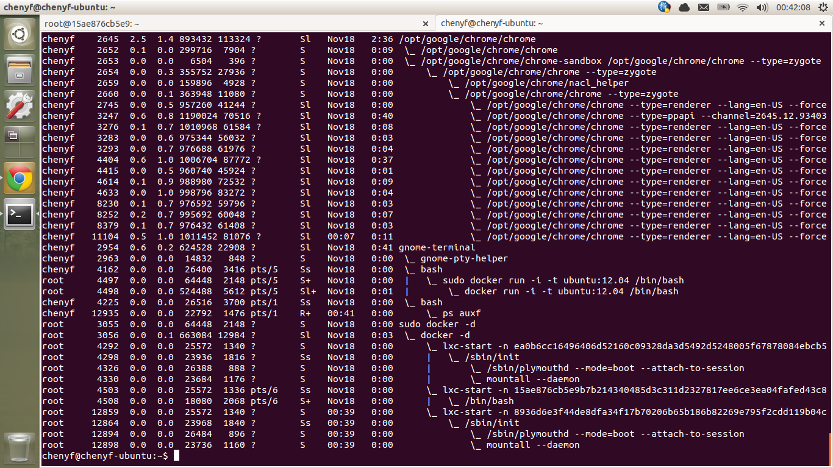Open the Wi-Fi network indicator
Image resolution: width=833 pixels, height=468 pixels.
(x=743, y=7)
